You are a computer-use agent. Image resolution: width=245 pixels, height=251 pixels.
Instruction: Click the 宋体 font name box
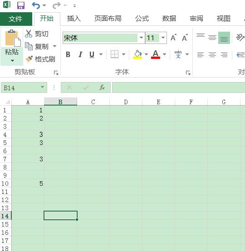tap(100, 38)
